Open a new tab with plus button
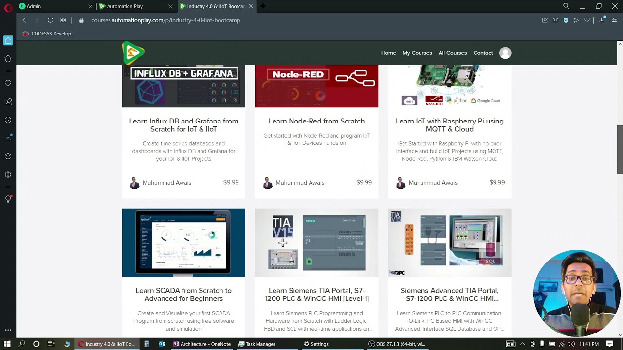623x350 pixels. tap(263, 6)
